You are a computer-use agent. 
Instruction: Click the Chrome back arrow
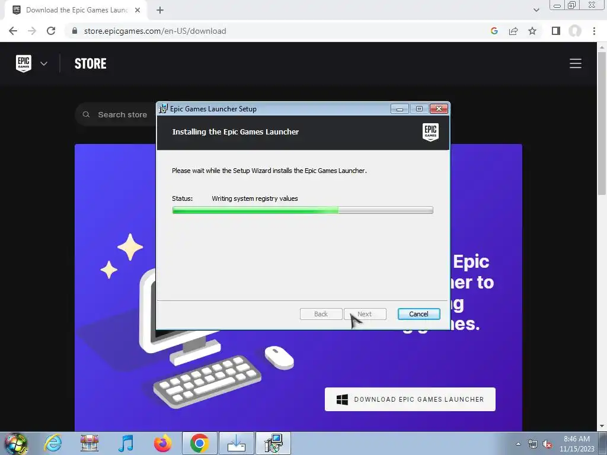pyautogui.click(x=13, y=31)
